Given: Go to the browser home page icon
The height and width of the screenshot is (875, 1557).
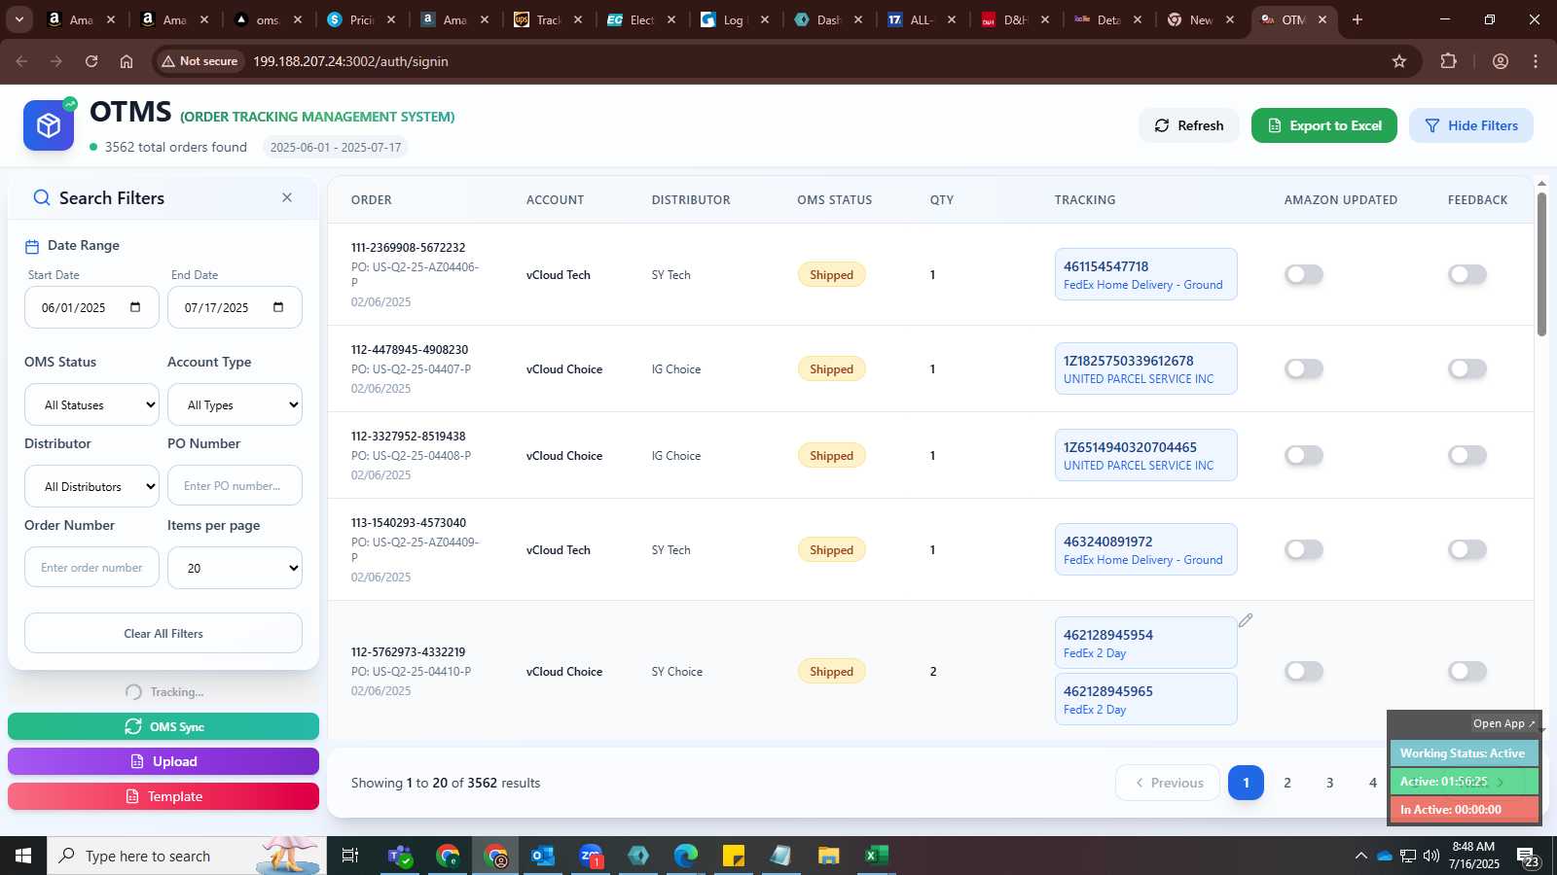Looking at the screenshot, I should click(x=127, y=61).
